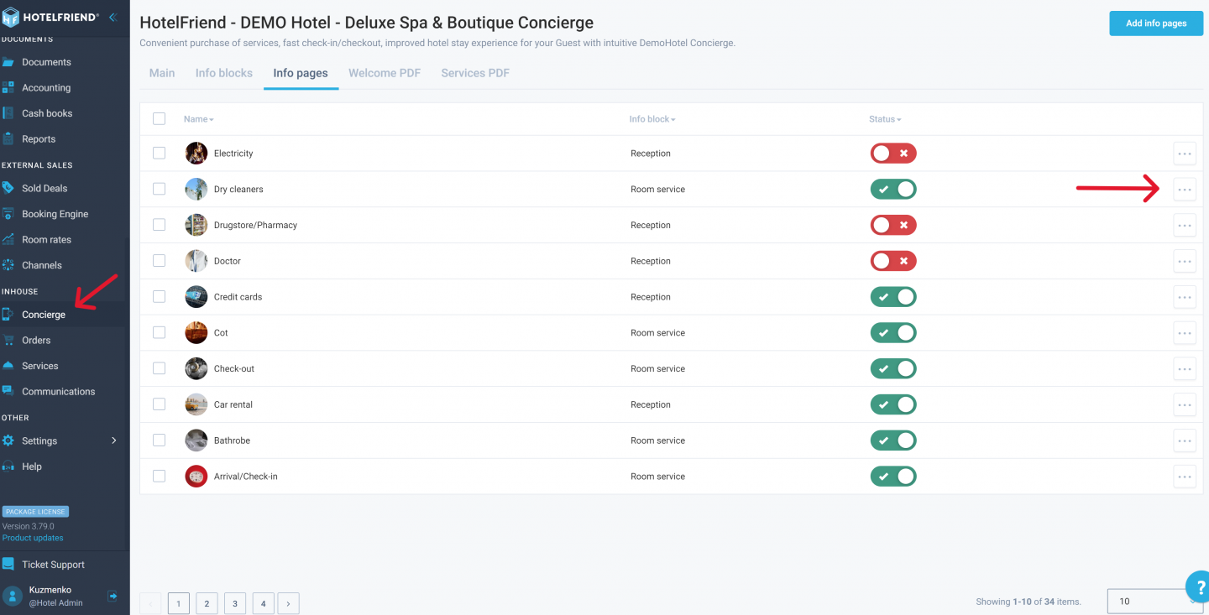Click the Package License badge

tap(35, 512)
